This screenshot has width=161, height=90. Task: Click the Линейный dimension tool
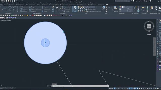pyautogui.click(x=67, y=7)
